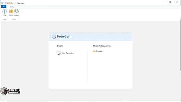
Task: Open the blue application menu button
Action: pos(4,7)
